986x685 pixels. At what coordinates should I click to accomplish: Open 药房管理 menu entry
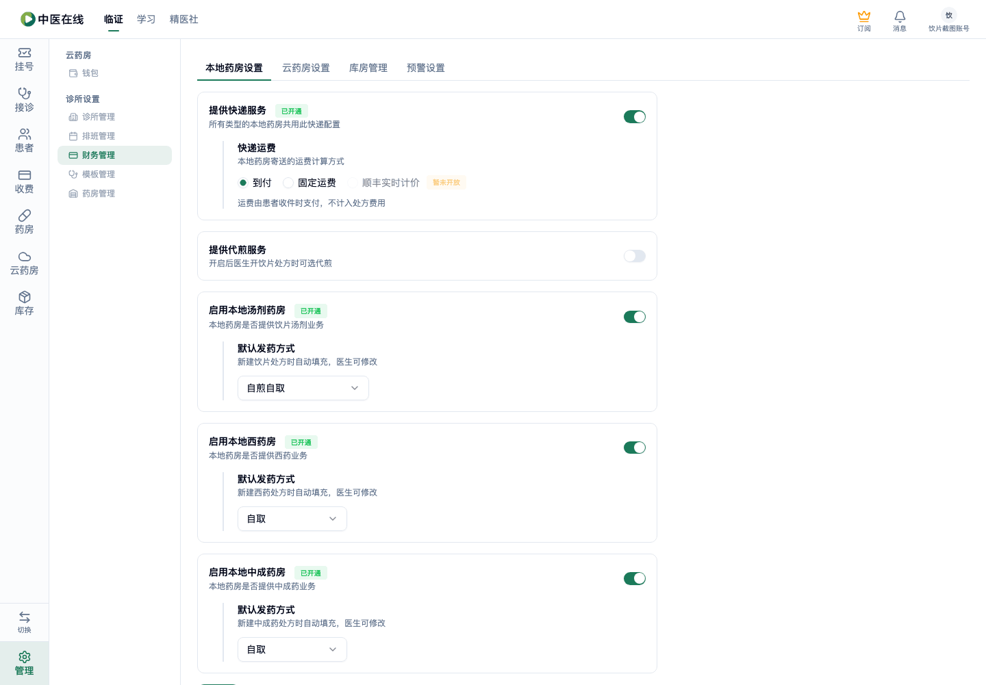pyautogui.click(x=115, y=194)
